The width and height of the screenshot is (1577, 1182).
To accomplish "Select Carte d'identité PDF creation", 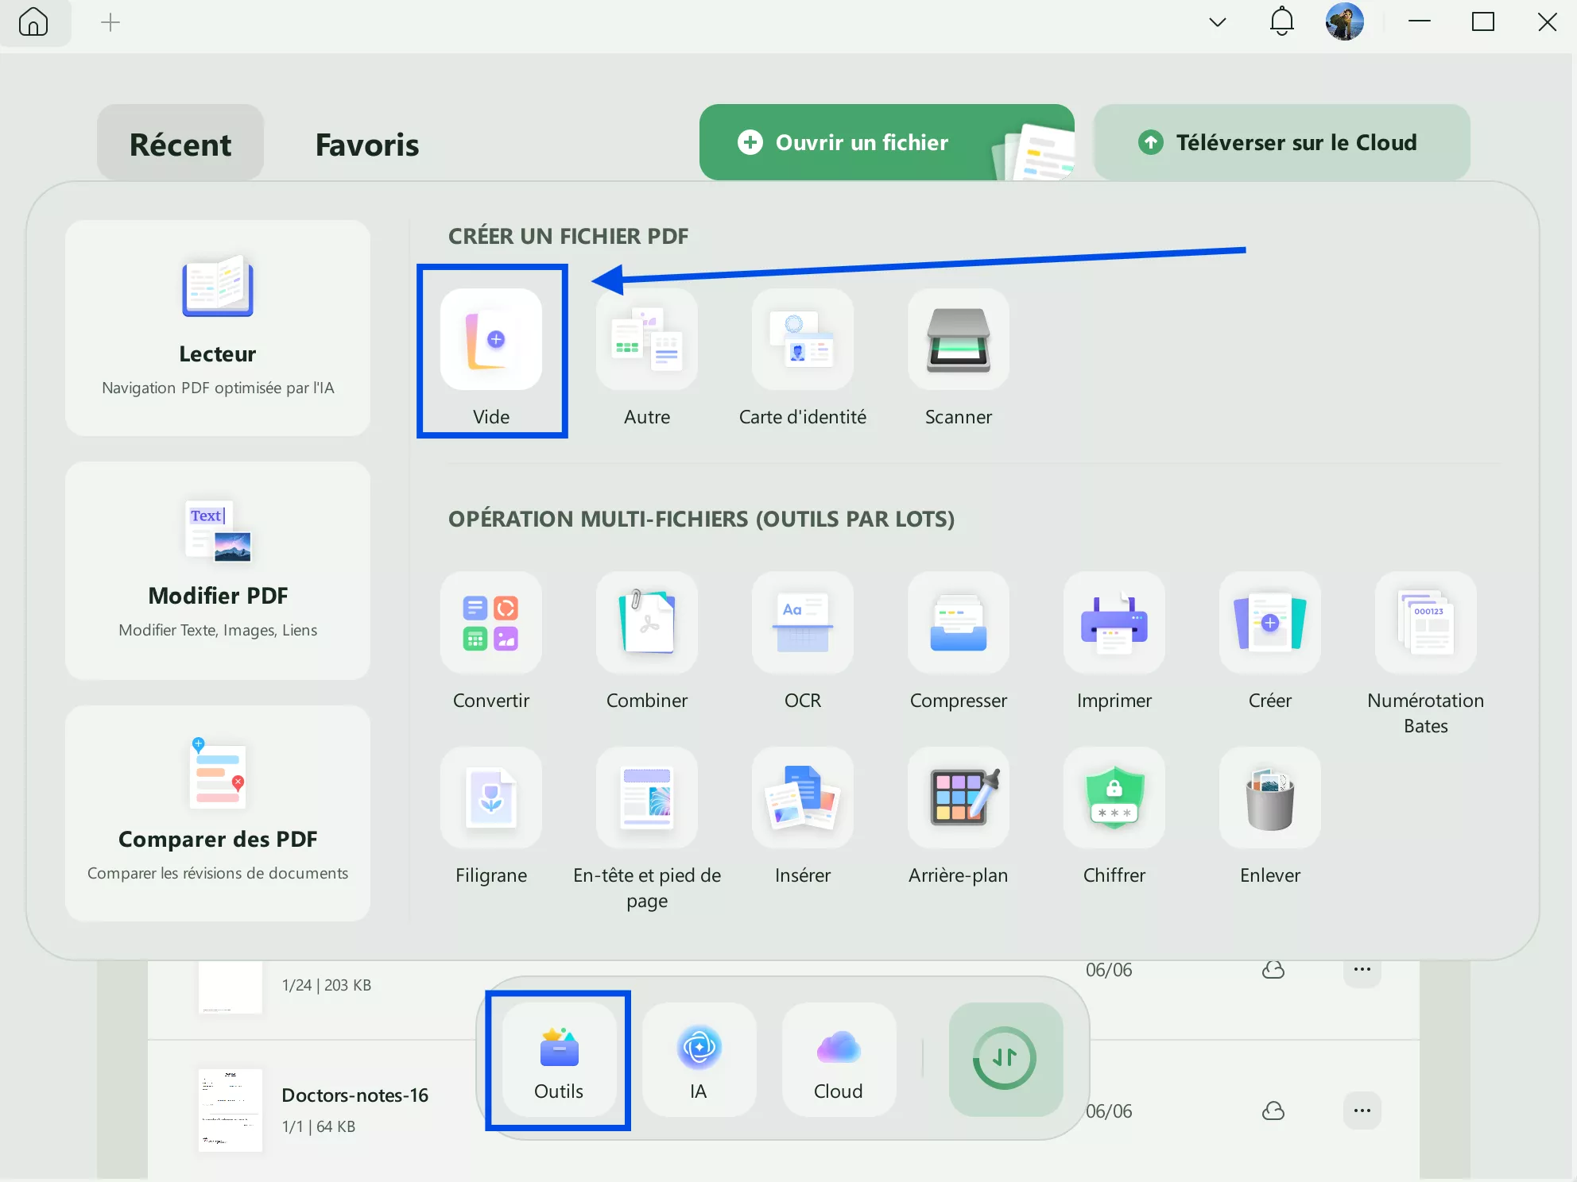I will tap(802, 340).
